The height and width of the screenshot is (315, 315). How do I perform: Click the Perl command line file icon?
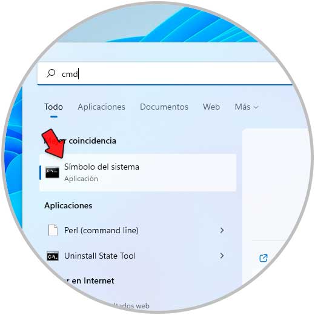point(53,230)
